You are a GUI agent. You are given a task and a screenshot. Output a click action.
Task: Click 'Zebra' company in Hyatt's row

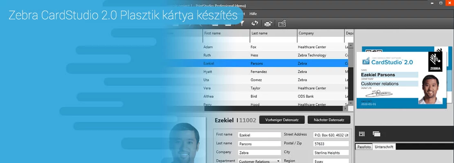coord(302,72)
